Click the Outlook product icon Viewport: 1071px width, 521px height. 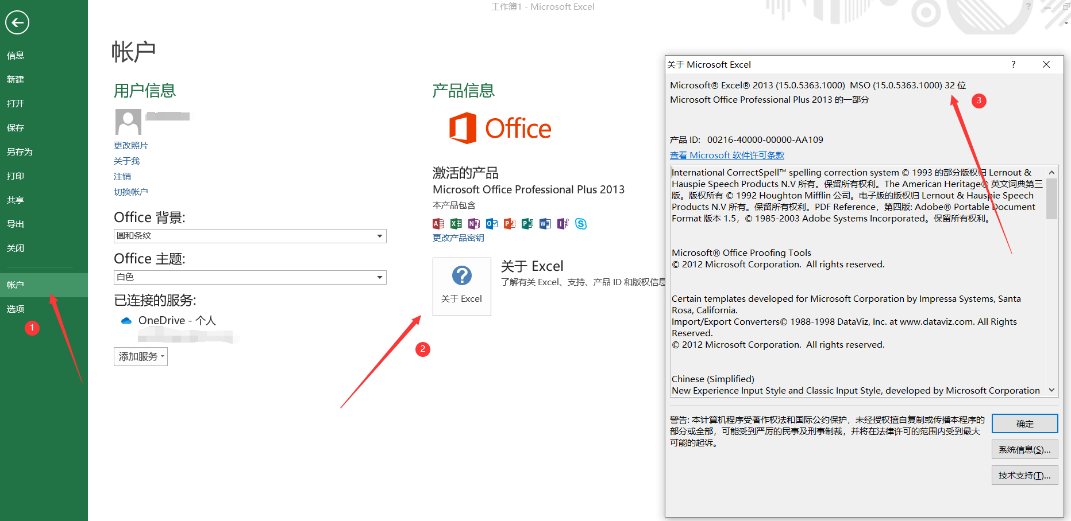(492, 224)
